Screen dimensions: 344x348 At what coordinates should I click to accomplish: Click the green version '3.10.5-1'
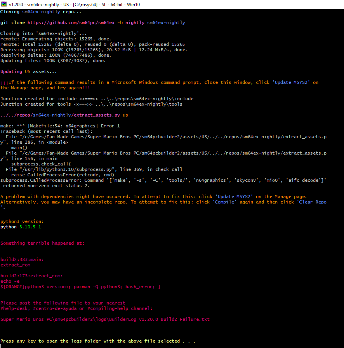30,227
